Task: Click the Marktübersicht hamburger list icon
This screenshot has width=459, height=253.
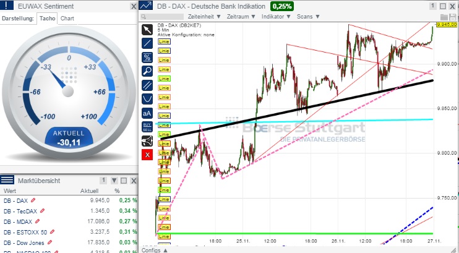Action: (7, 180)
